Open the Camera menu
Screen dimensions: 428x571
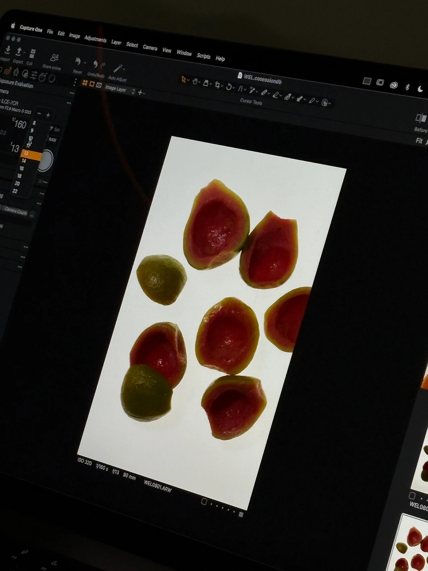[x=150, y=48]
